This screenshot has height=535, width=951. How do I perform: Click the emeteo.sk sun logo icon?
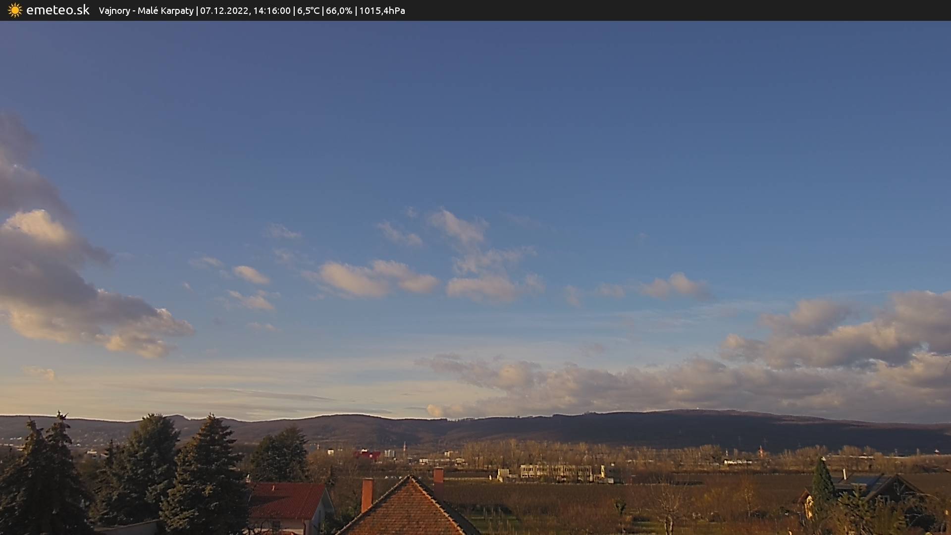[x=15, y=10]
